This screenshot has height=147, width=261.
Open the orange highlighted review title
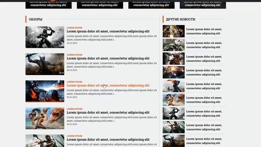(108, 85)
